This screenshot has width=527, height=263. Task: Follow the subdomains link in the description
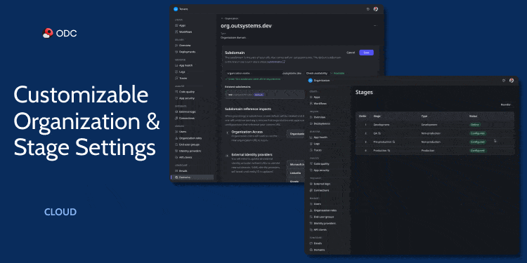(x=276, y=62)
